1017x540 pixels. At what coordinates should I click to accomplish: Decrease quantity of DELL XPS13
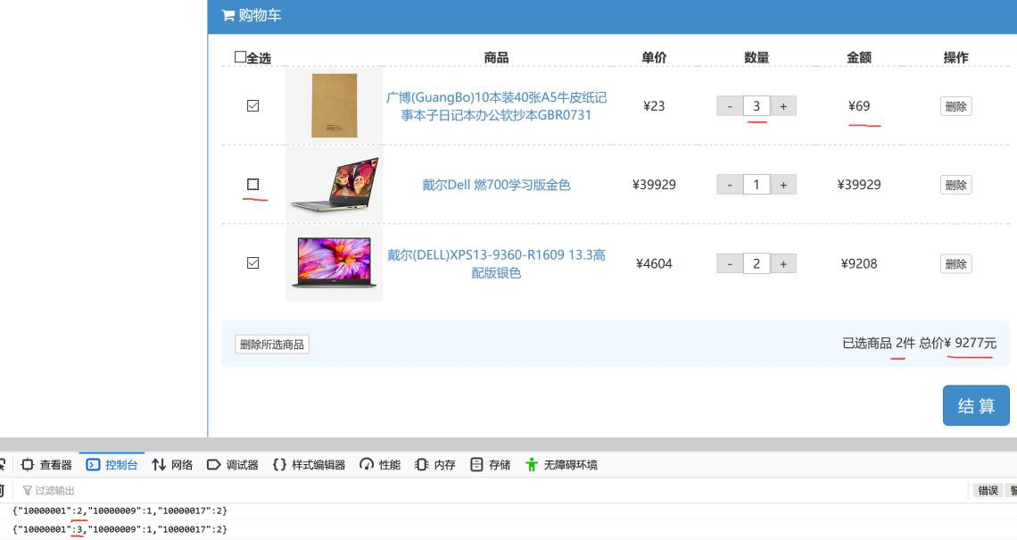tap(730, 263)
